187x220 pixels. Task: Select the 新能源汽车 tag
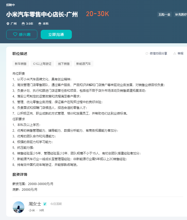[84, 64]
